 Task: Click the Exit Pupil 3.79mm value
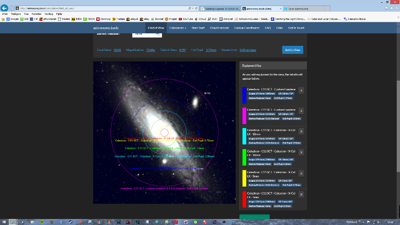[x=211, y=50]
